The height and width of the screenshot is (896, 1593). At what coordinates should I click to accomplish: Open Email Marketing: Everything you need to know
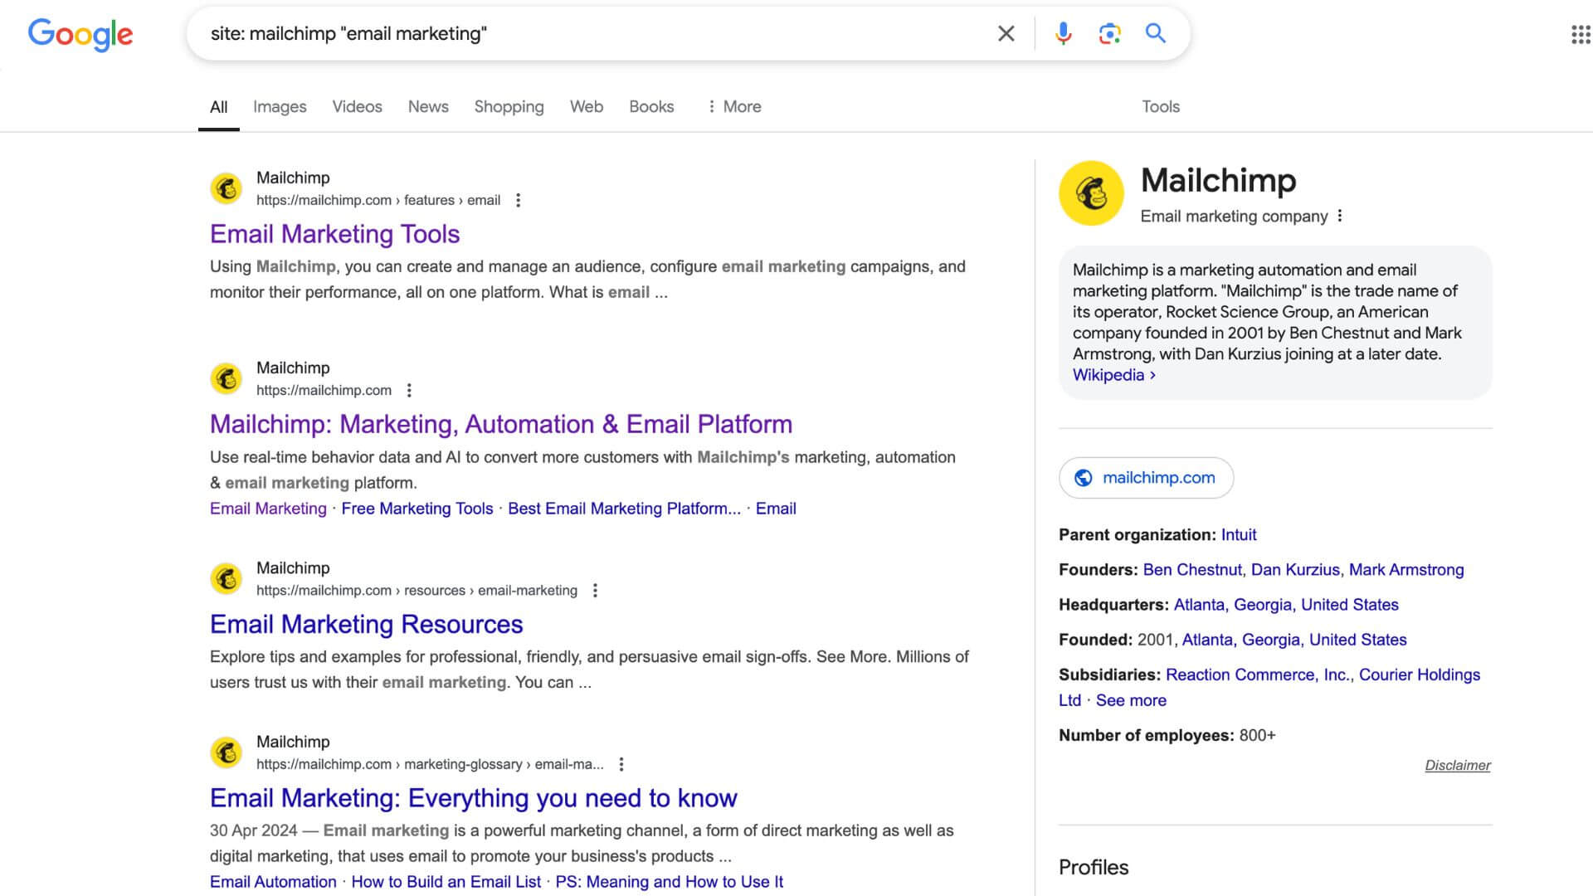[473, 798]
